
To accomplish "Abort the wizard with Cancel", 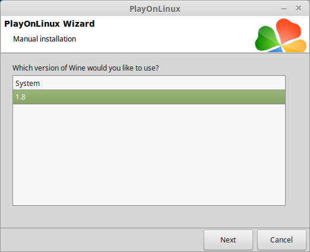I will (x=281, y=240).
